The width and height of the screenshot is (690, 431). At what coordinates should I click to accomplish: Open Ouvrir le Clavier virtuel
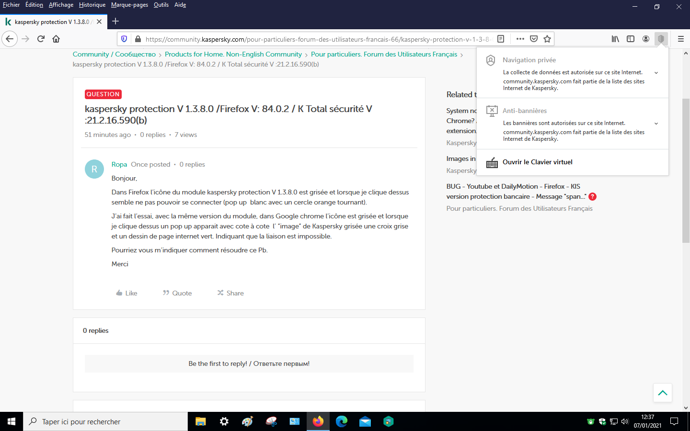538,162
